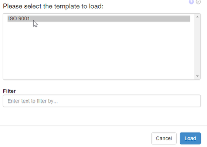Click the right end of the highlighted ISO 9001 row
Viewport: 207px width, 147px height.
tap(185, 19)
